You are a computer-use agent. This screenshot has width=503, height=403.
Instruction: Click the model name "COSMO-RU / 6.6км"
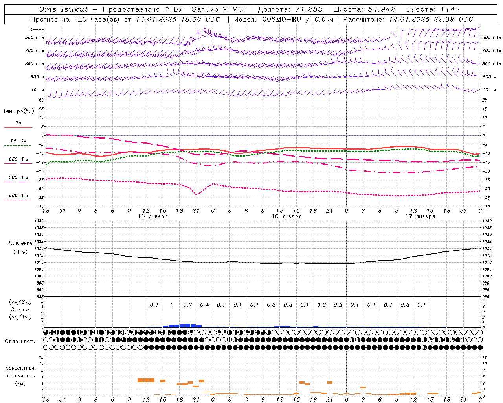click(x=298, y=19)
